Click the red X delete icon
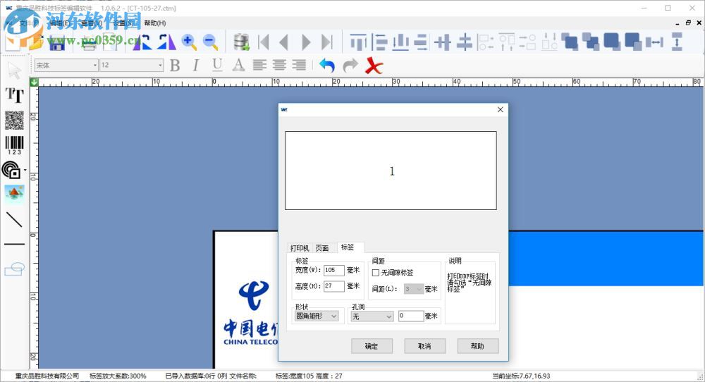Image resolution: width=705 pixels, height=382 pixels. (374, 66)
